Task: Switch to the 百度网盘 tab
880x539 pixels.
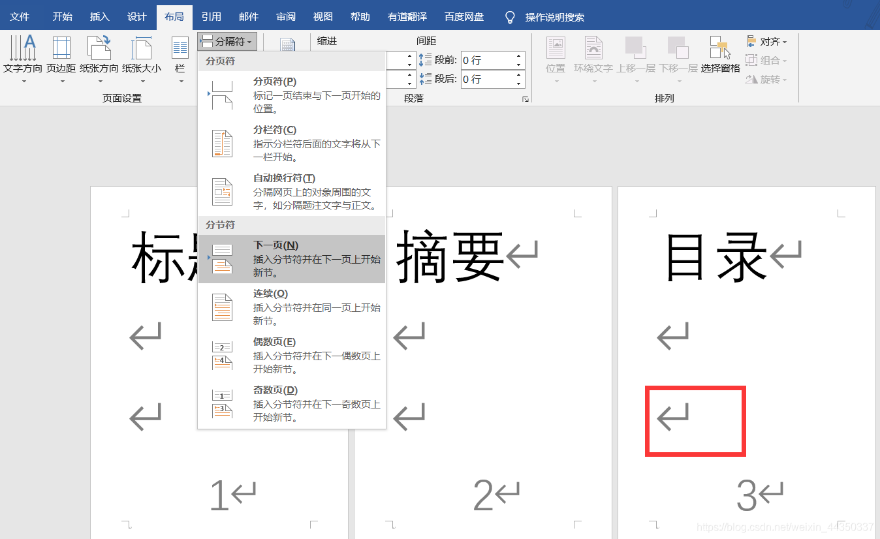Action: point(464,17)
